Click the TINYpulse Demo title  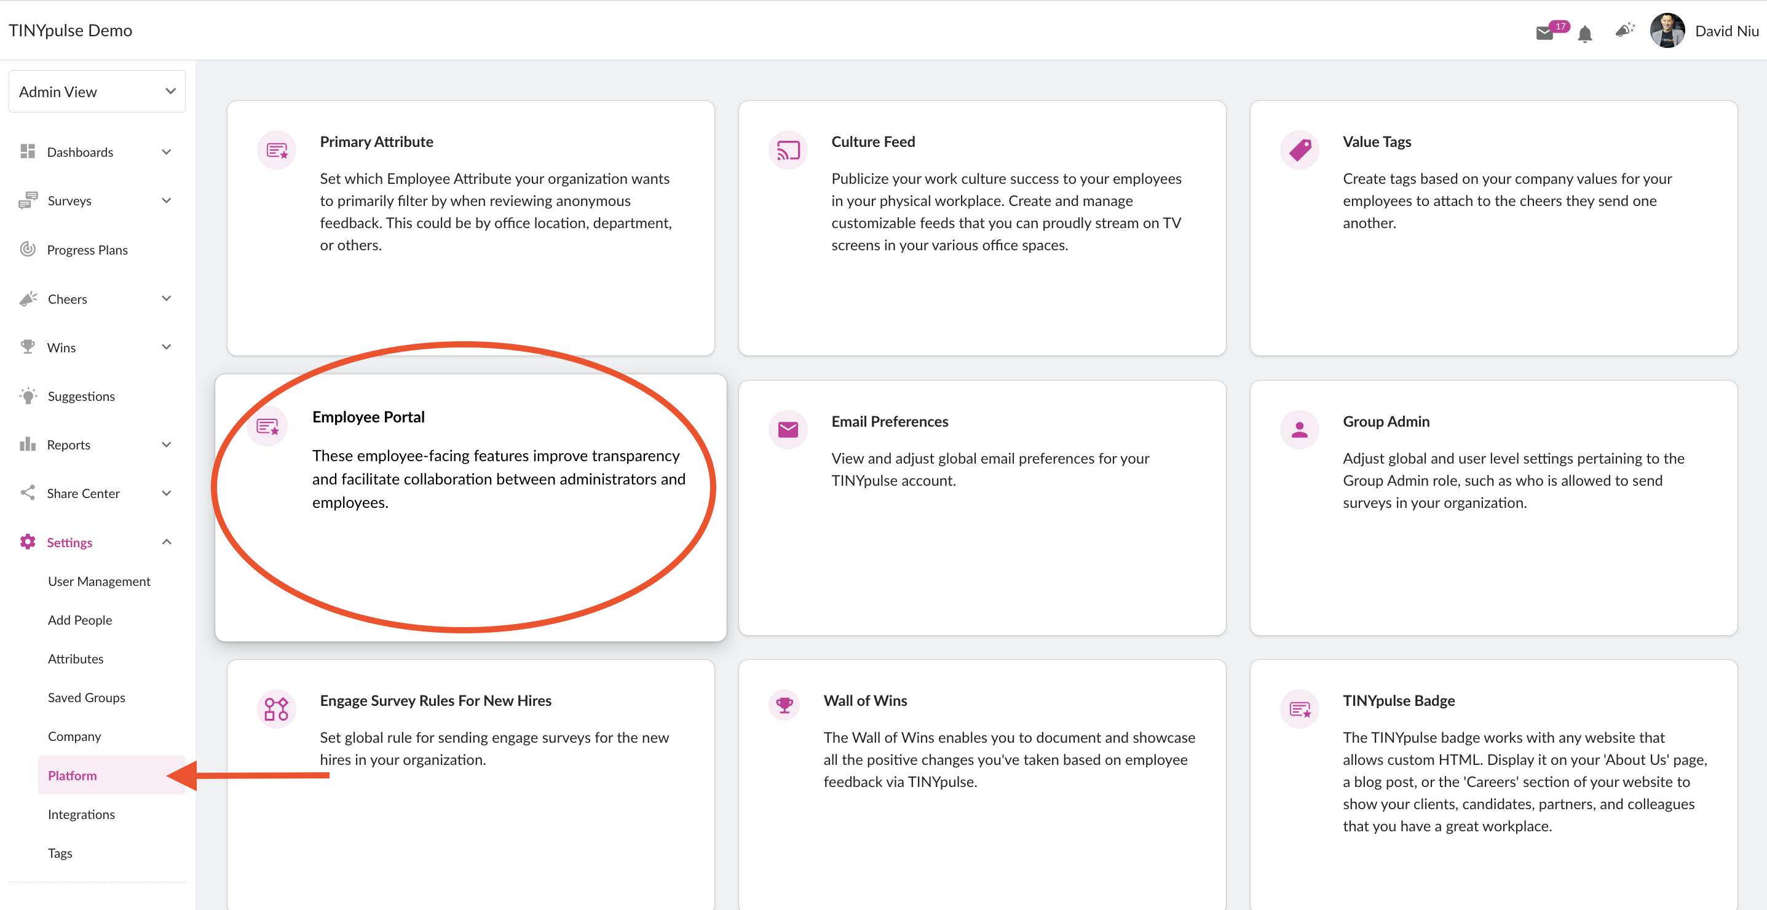(x=71, y=30)
